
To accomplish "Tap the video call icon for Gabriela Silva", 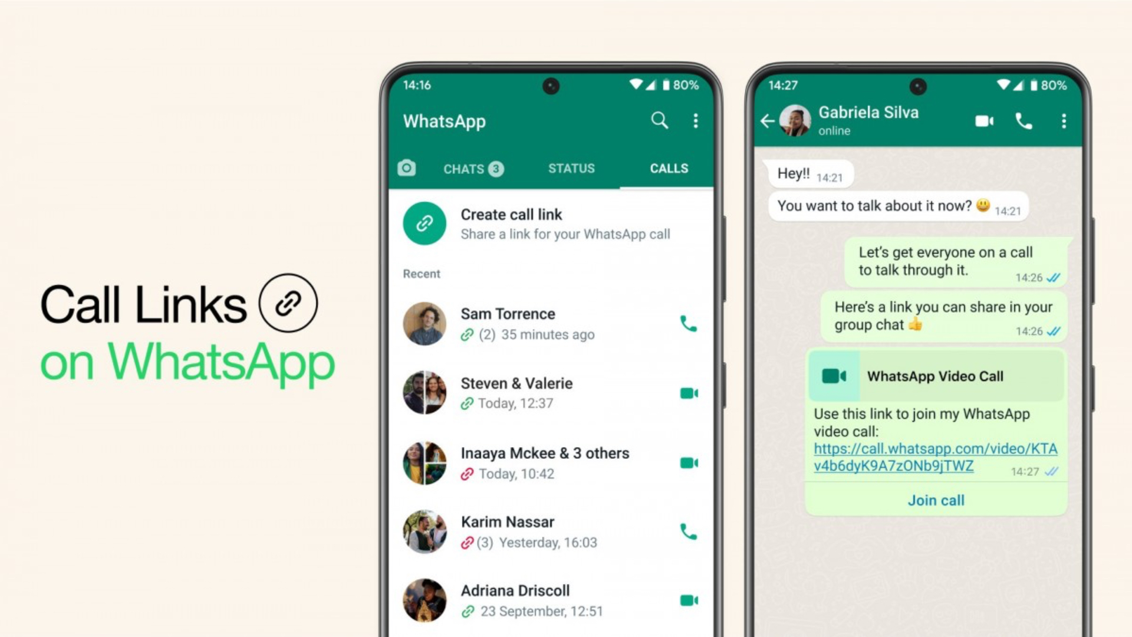I will (983, 120).
